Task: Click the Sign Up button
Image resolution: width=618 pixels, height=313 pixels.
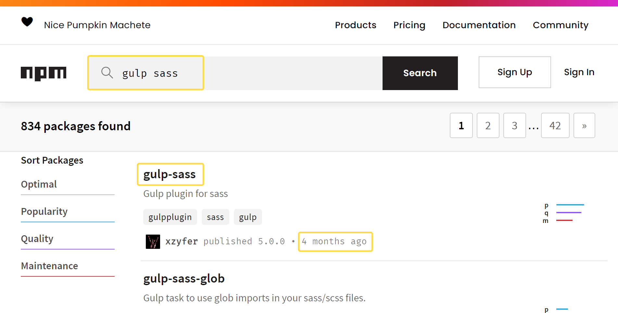Action: point(514,72)
